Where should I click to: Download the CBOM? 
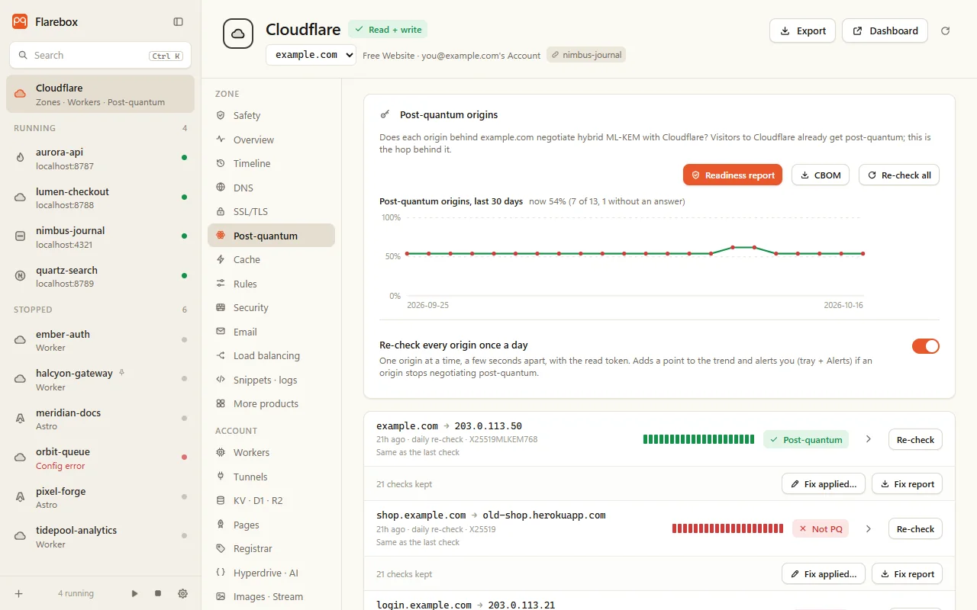click(x=821, y=175)
